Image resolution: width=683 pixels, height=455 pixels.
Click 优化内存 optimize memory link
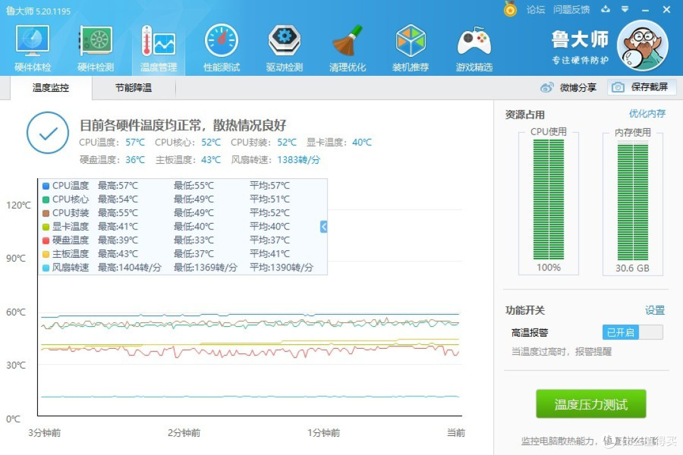647,114
